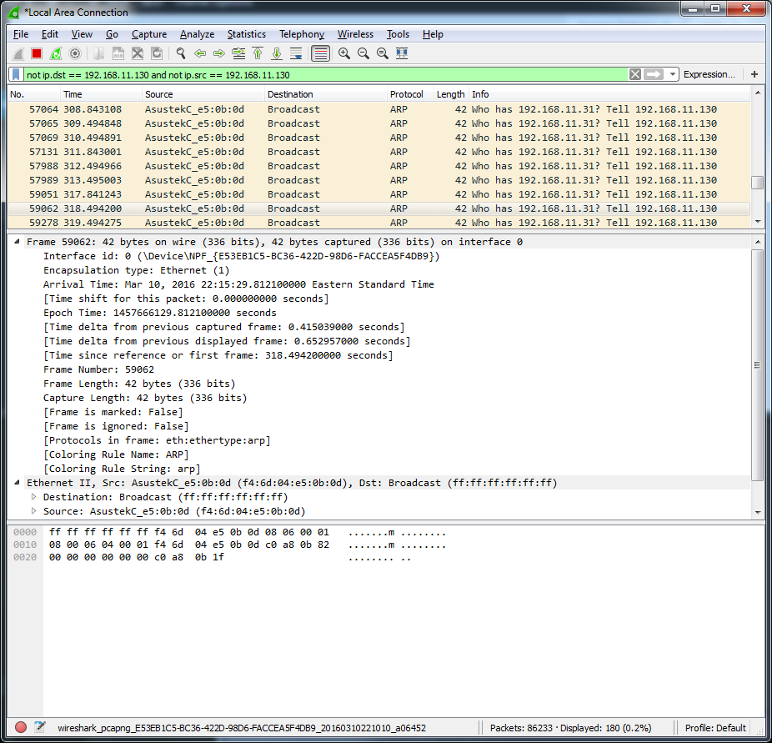Sort packets by the Info column
Viewport: 772px width, 743px height.
click(609, 94)
